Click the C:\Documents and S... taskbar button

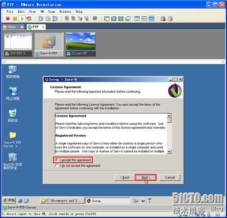coord(62,201)
